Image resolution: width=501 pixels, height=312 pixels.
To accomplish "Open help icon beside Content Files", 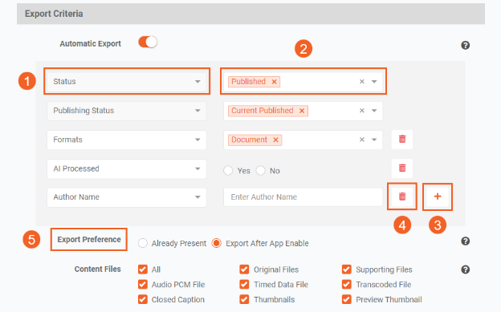I will pyautogui.click(x=465, y=269).
